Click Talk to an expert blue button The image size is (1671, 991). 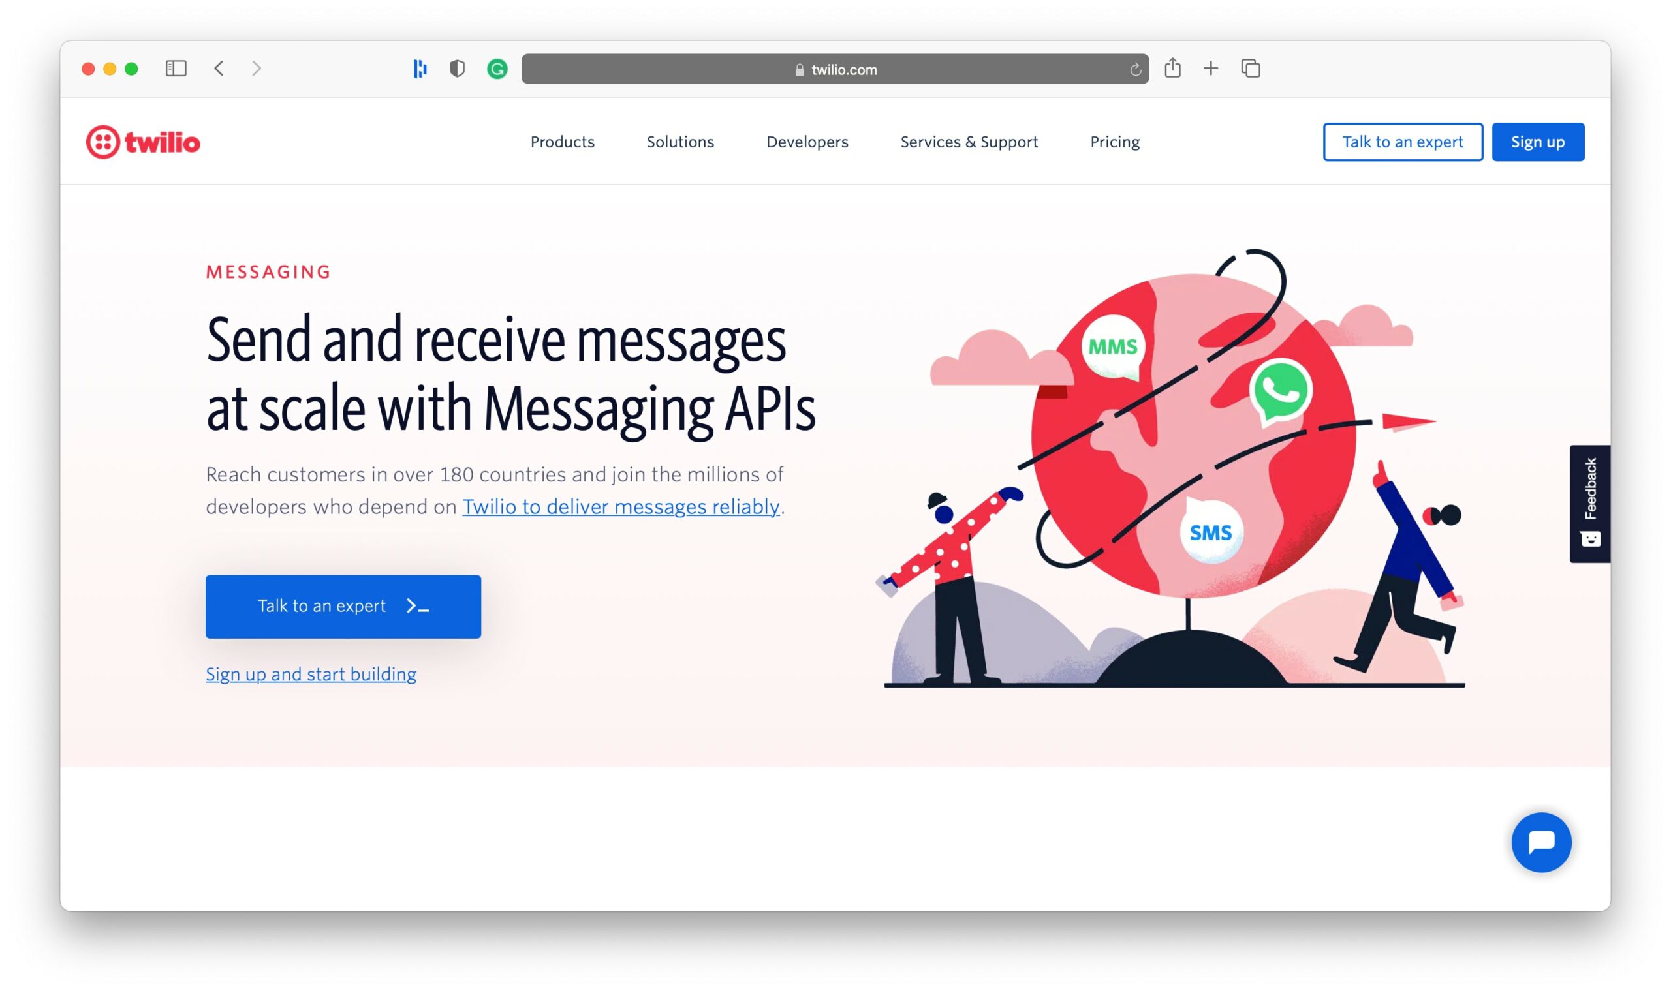point(342,606)
